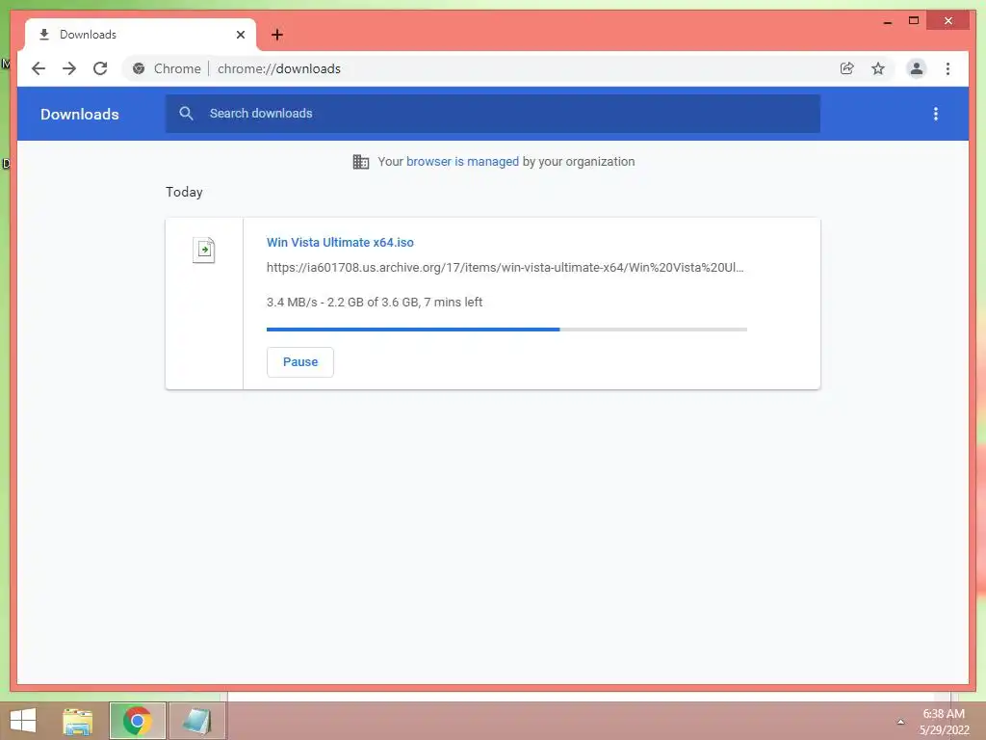Click the Downloads page heading
Viewport: 986px width, 740px height.
(79, 114)
